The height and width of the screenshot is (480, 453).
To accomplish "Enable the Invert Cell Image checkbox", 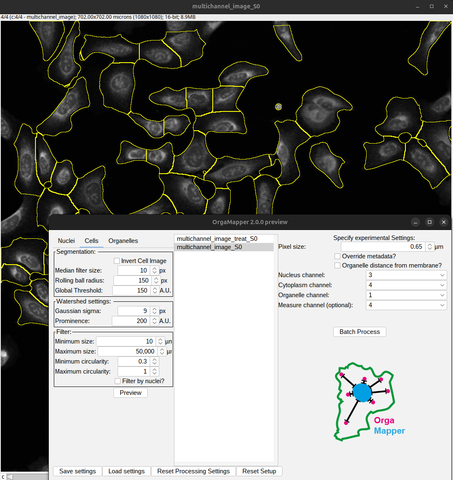I will 117,261.
